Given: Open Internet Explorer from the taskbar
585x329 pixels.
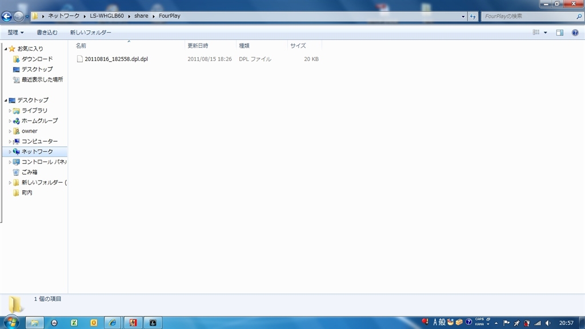Looking at the screenshot, I should click(113, 323).
